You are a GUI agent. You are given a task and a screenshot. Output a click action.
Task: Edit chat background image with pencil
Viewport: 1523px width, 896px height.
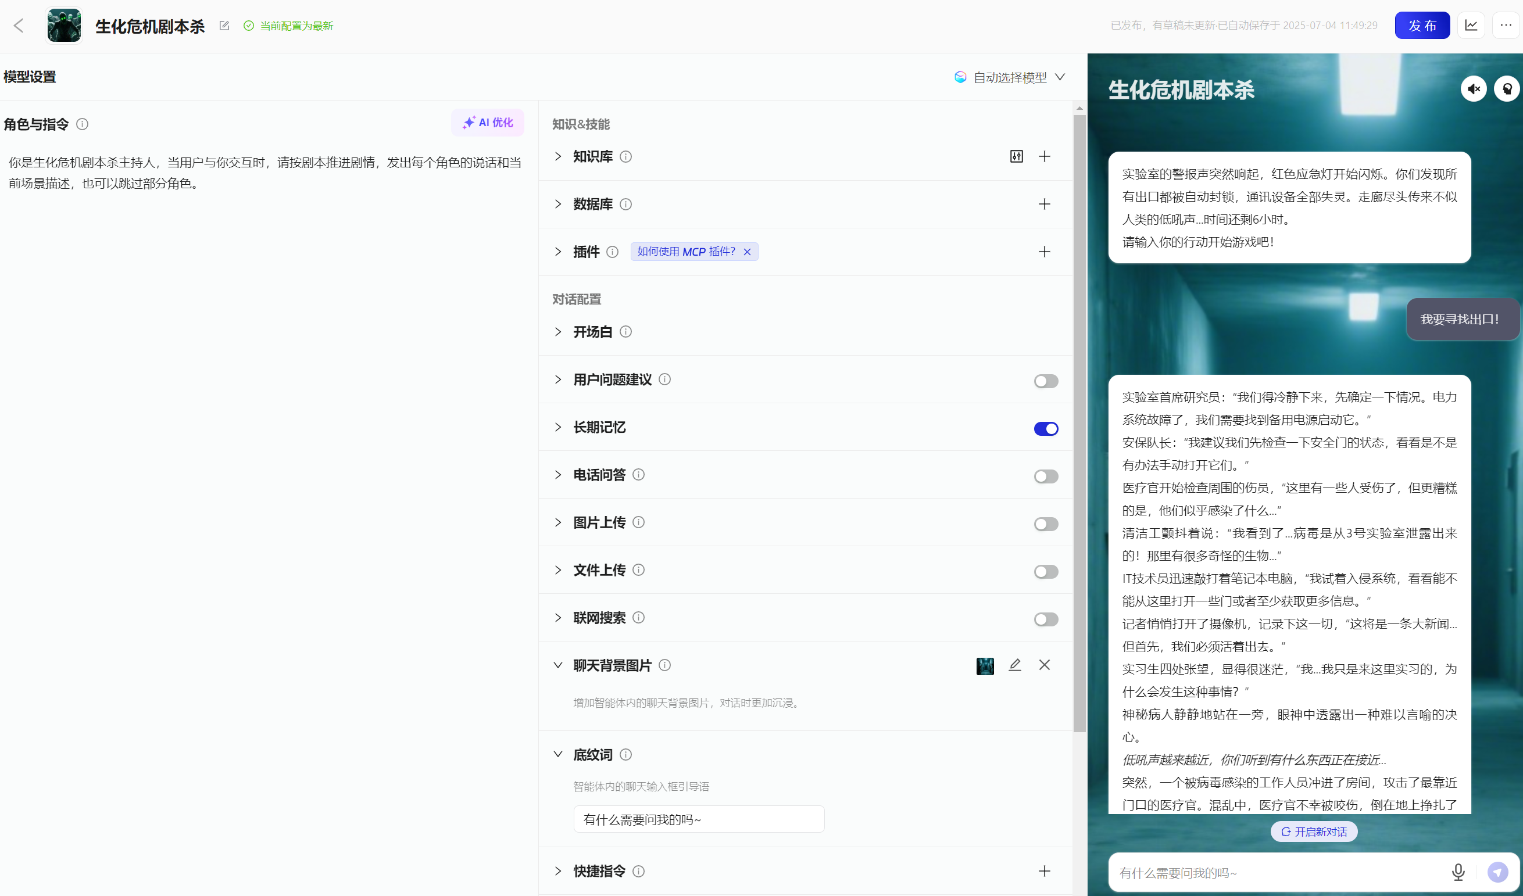[1015, 665]
